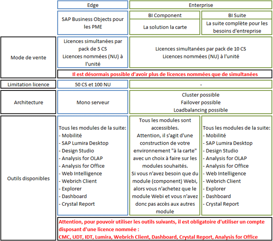
Task: Select the BI Suite header cell
Action: (237, 15)
